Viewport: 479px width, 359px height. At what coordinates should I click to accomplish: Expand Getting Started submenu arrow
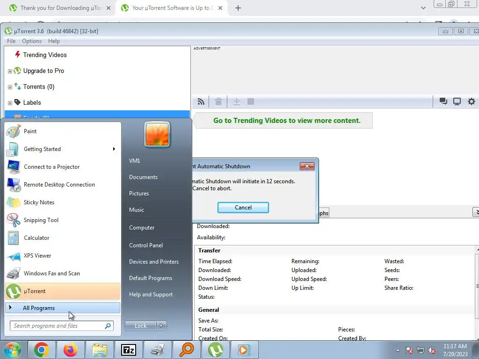[x=114, y=149]
